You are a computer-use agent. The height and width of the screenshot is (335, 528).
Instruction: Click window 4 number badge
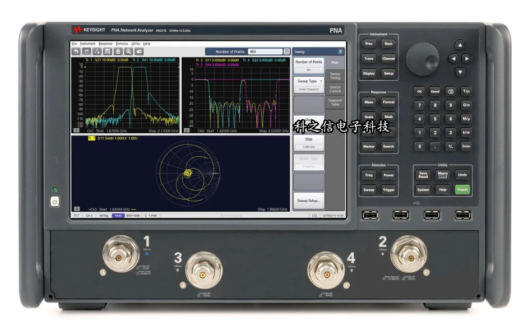point(76,209)
